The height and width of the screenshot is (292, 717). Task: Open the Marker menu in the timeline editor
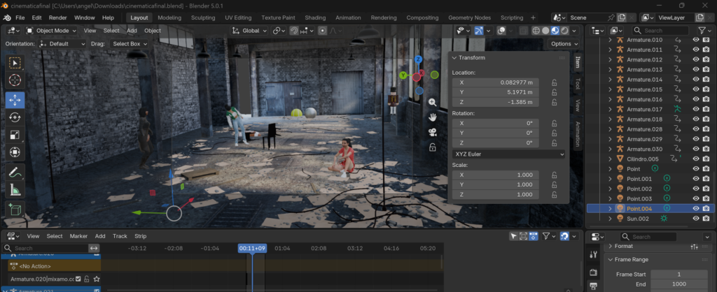(x=78, y=236)
